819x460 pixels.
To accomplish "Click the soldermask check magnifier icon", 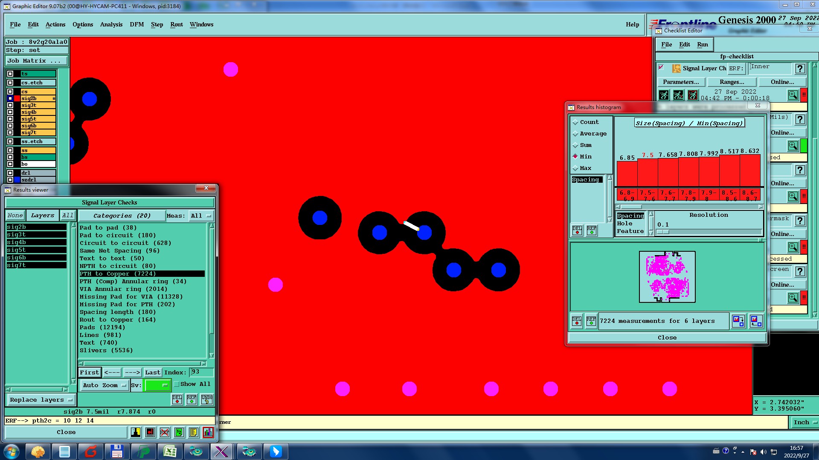I will pos(793,247).
